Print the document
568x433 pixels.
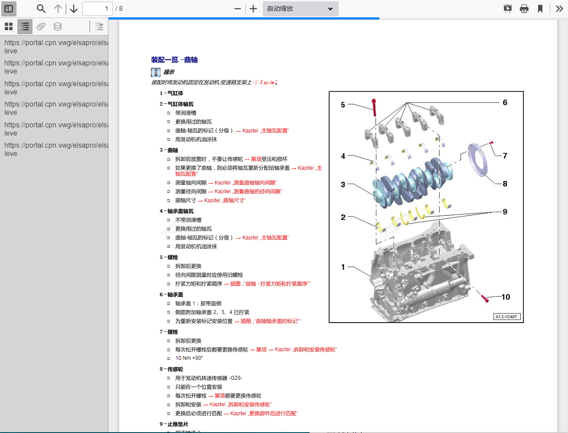coord(524,9)
